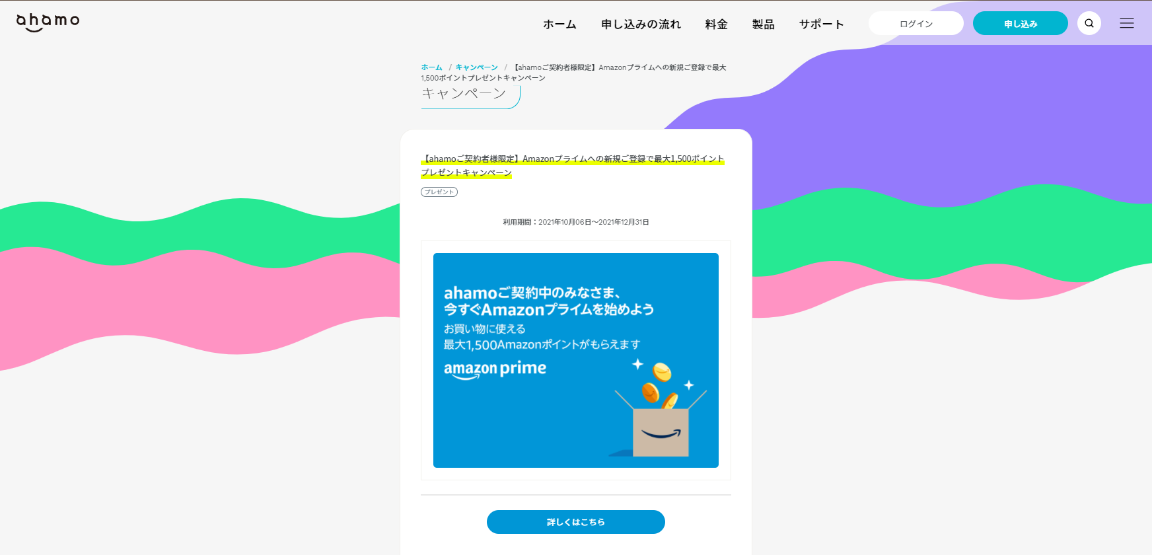Click the プレゼント tag label
1152x555 pixels.
coord(439,192)
